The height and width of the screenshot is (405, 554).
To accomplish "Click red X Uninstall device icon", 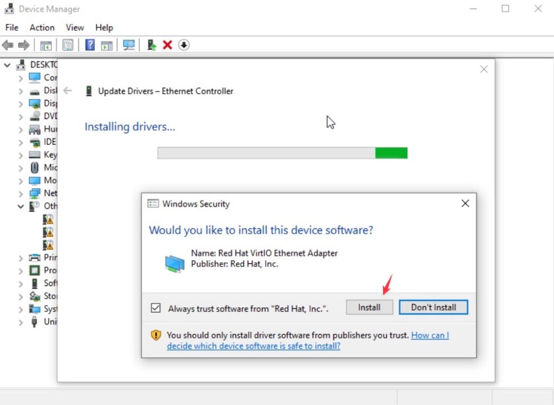I will (x=168, y=45).
